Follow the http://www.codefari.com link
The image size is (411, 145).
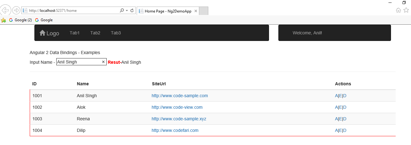pos(175,130)
